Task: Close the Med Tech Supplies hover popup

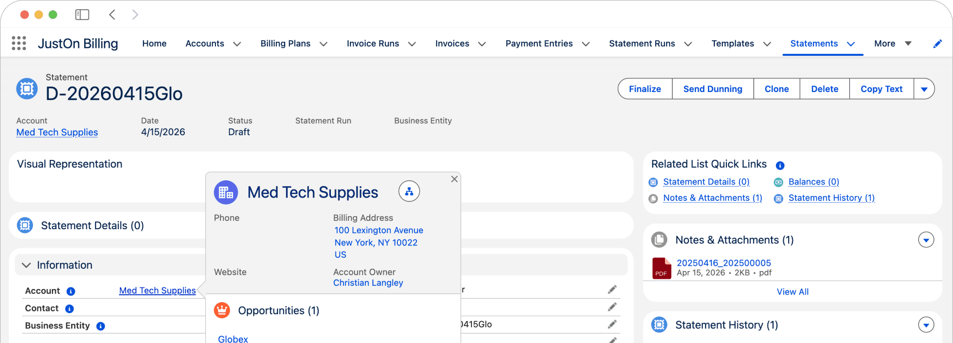Action: [x=455, y=179]
